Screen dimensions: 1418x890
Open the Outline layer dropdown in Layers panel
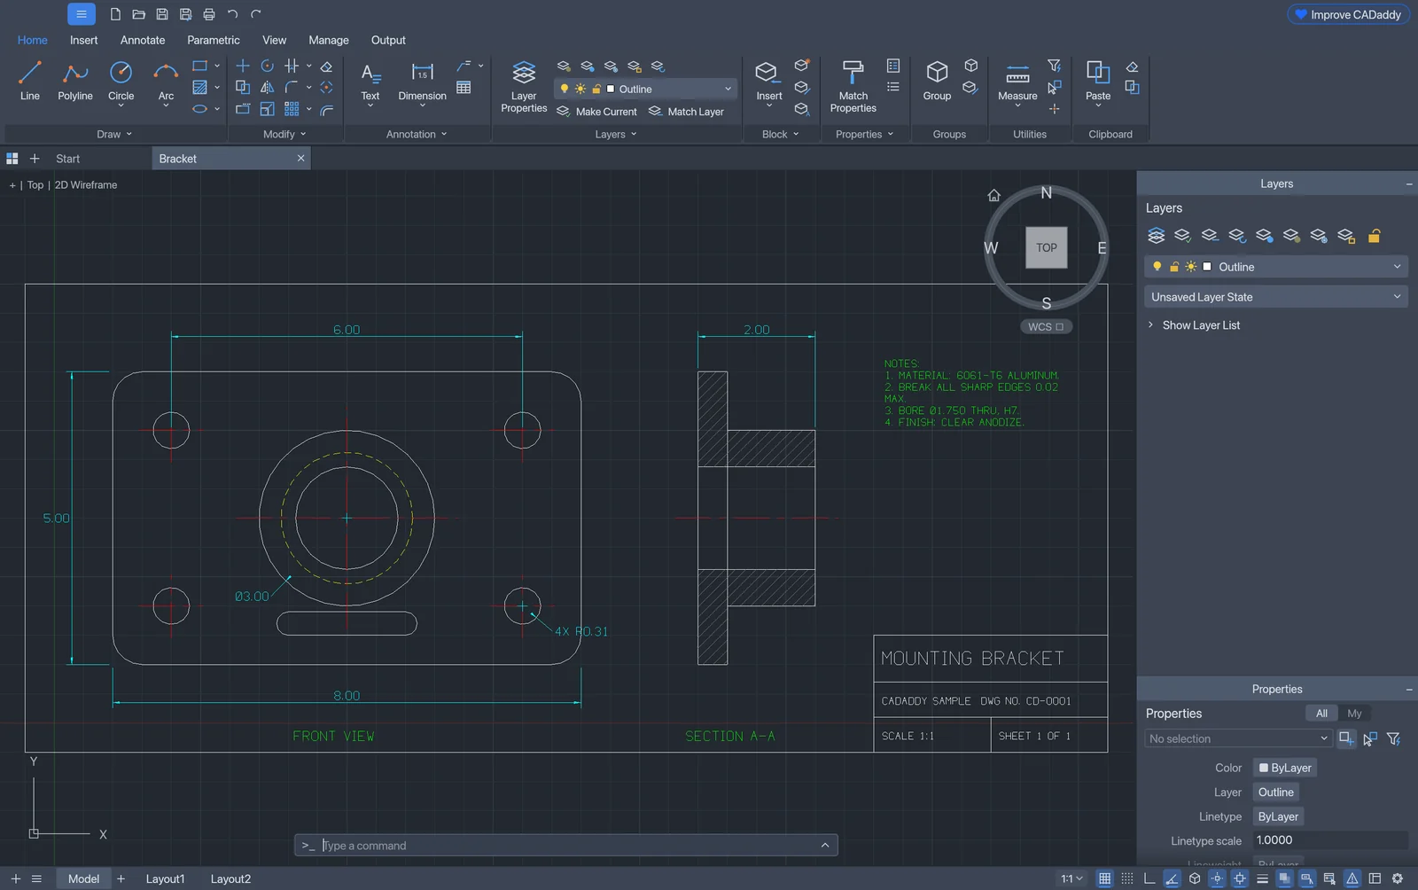tap(1276, 267)
